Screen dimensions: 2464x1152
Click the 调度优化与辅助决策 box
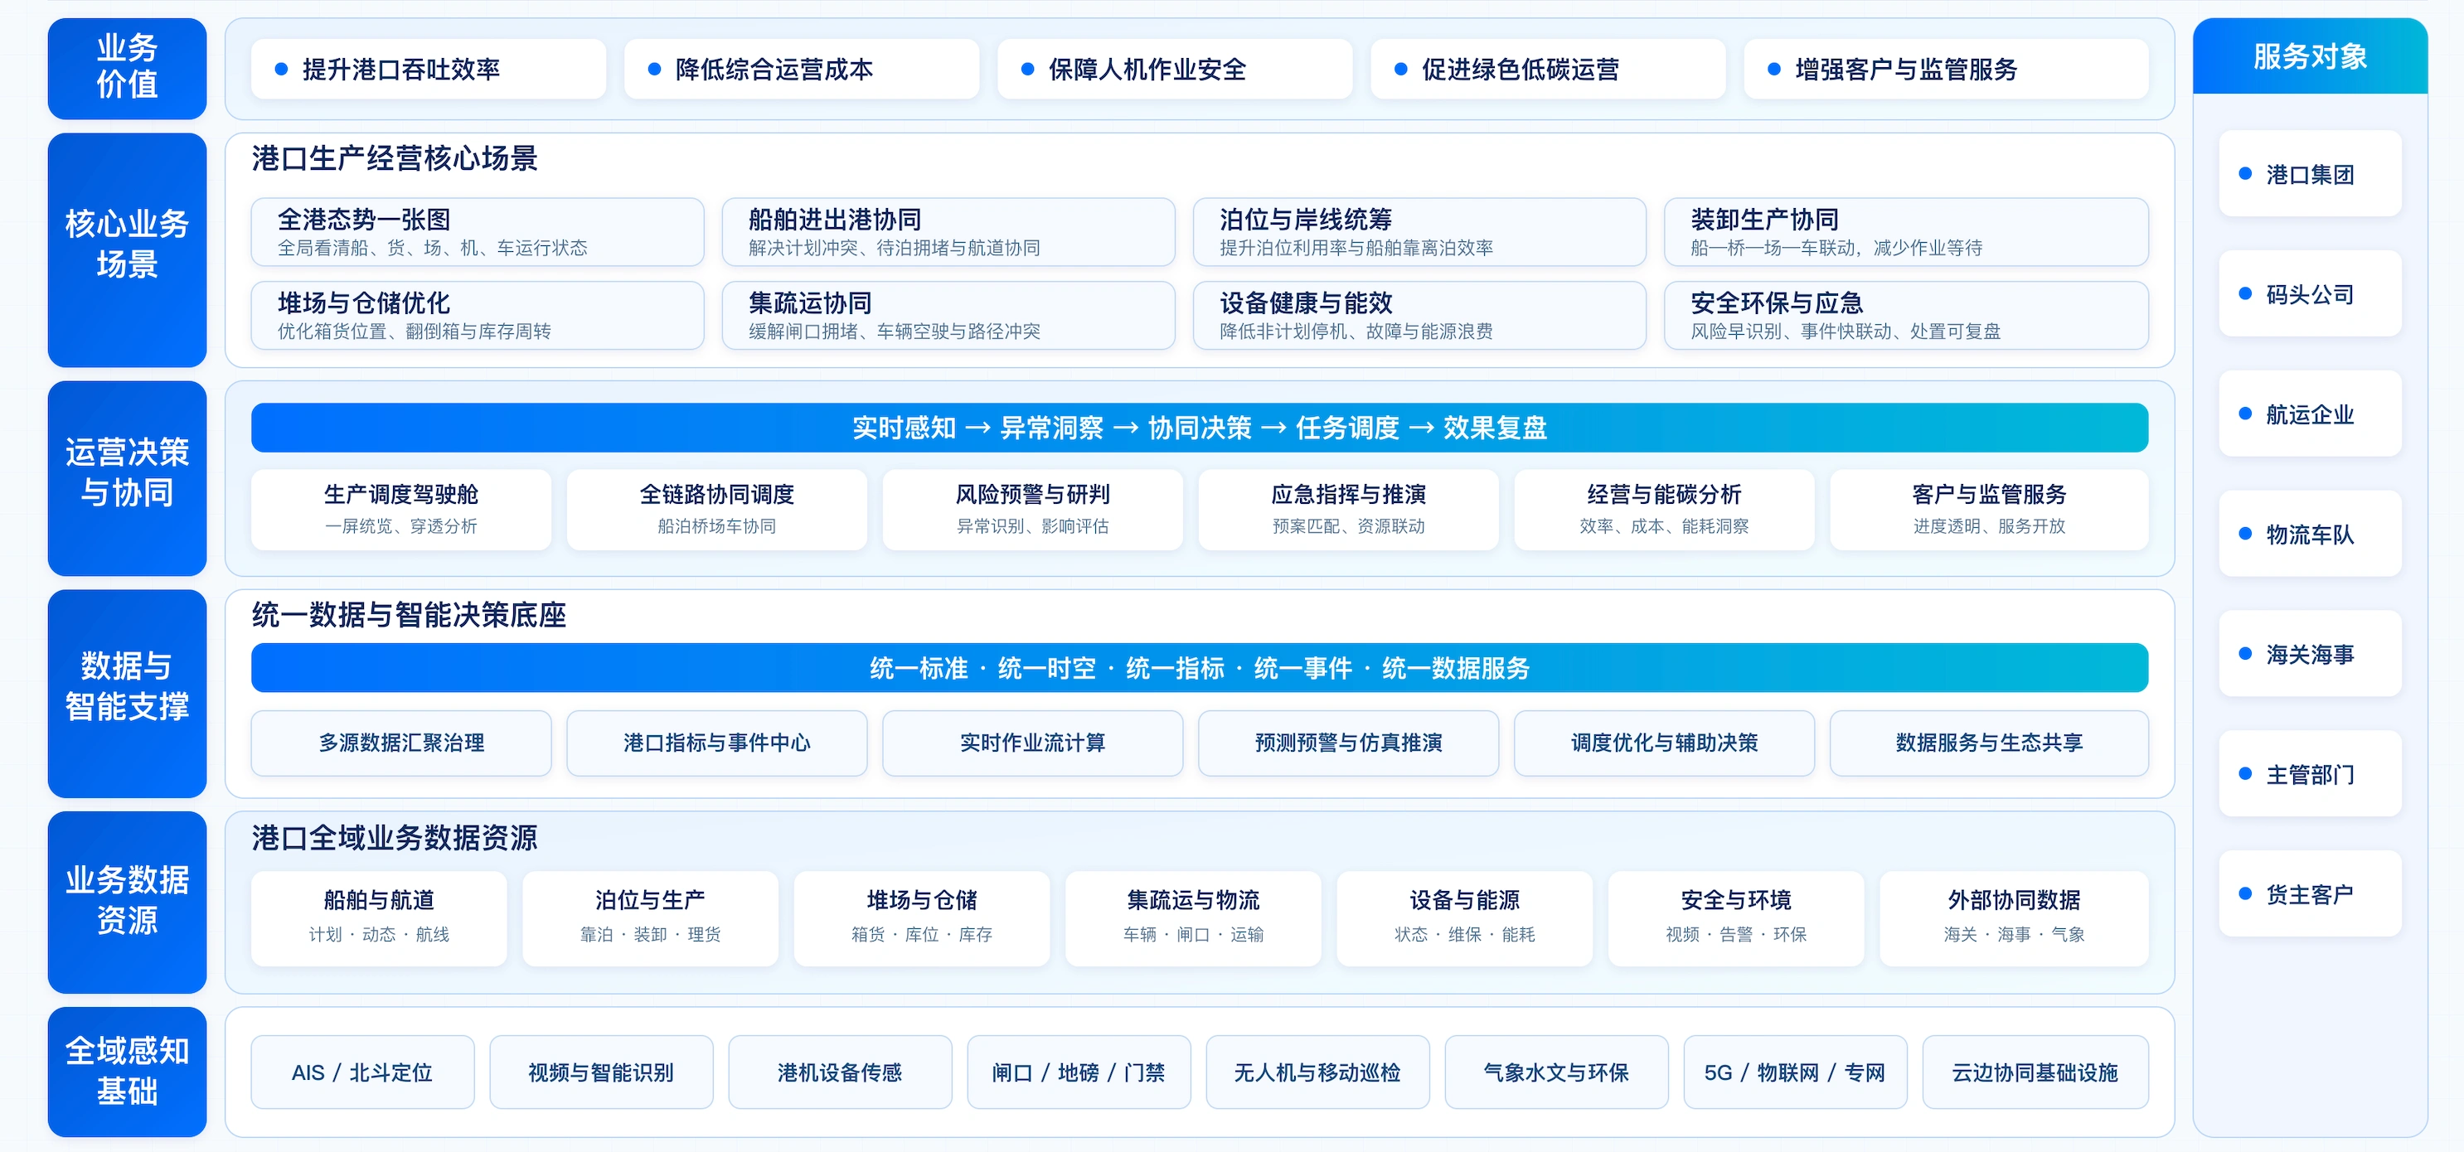(1663, 743)
